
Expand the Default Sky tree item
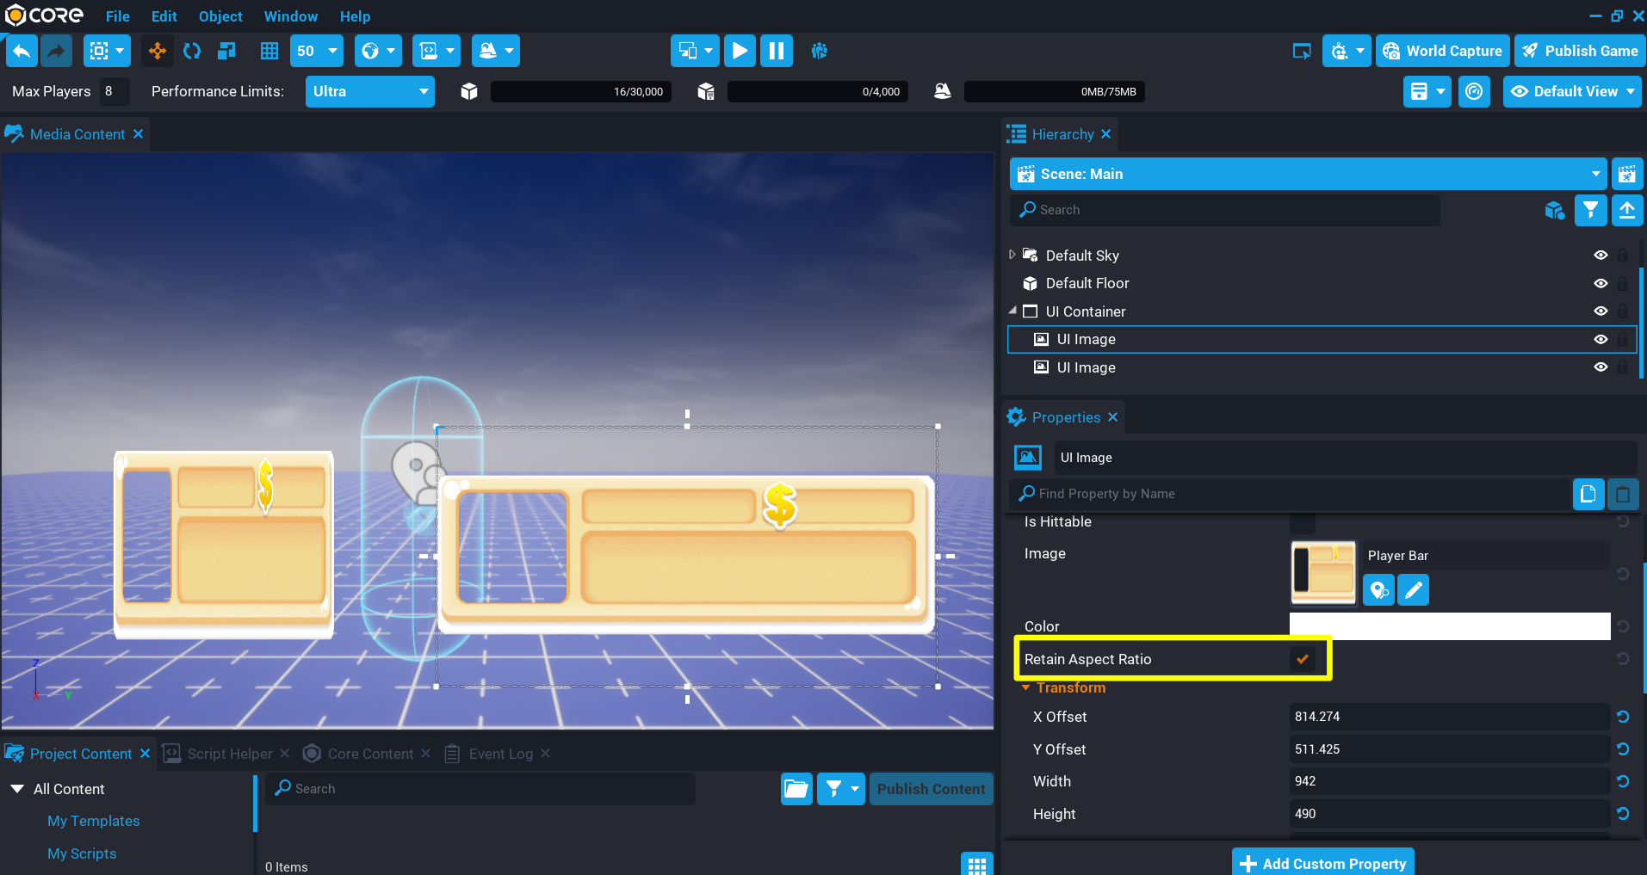tap(1012, 255)
